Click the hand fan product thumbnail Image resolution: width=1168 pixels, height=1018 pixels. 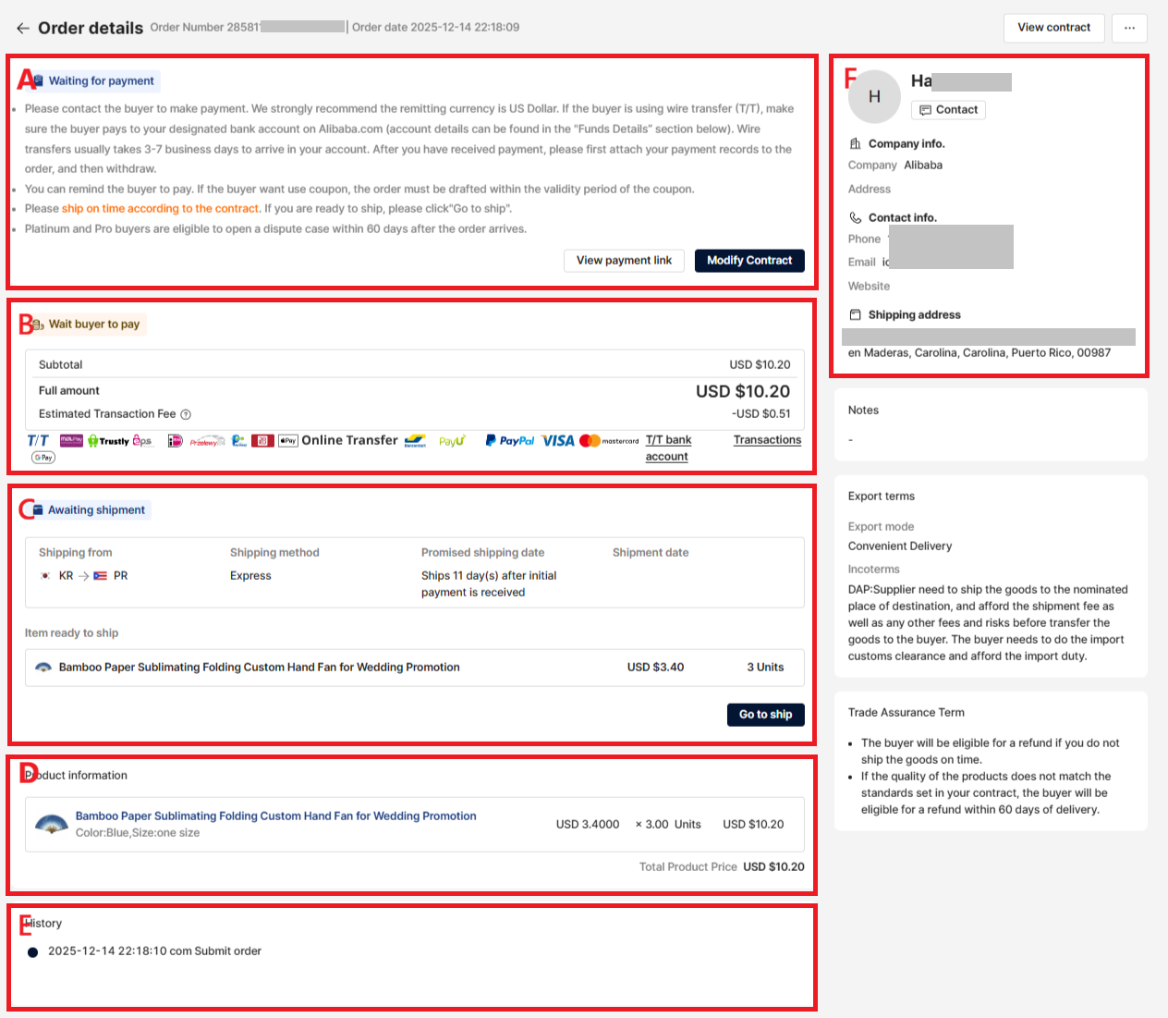click(51, 824)
